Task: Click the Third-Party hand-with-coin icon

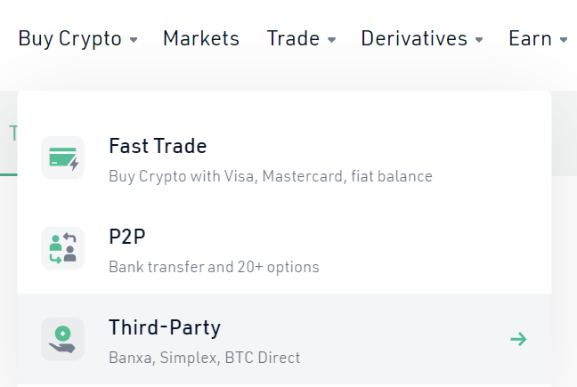Action: click(x=62, y=338)
